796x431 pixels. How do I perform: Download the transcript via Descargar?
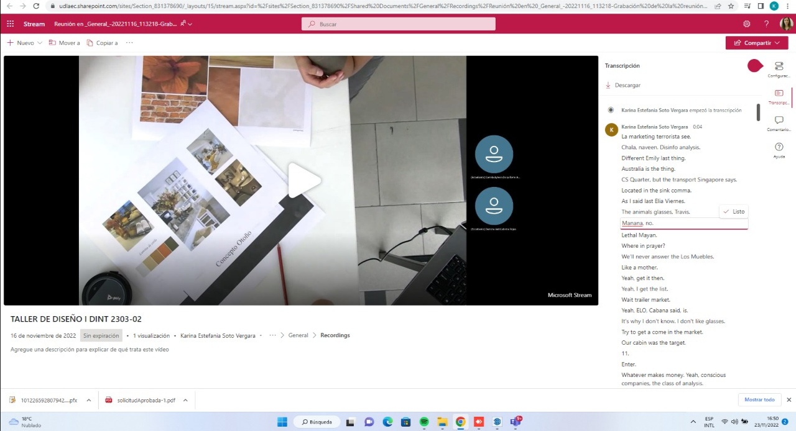[x=627, y=85]
